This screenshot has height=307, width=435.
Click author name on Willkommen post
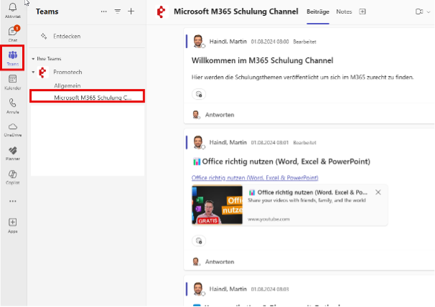(228, 42)
